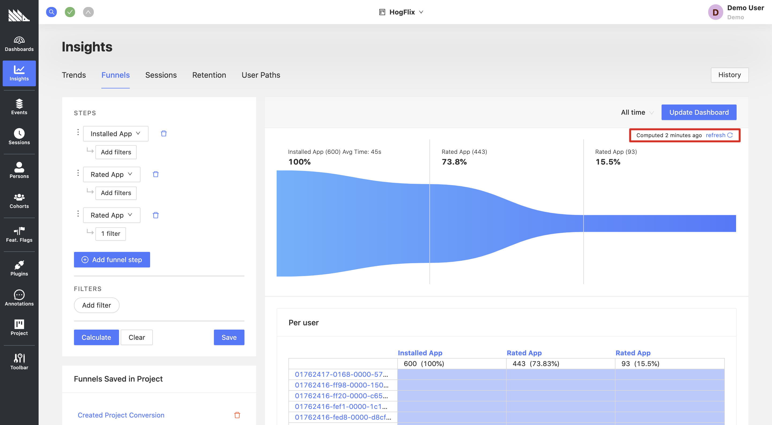Image resolution: width=772 pixels, height=425 pixels.
Task: Open the search magnifier button
Action: tap(51, 12)
